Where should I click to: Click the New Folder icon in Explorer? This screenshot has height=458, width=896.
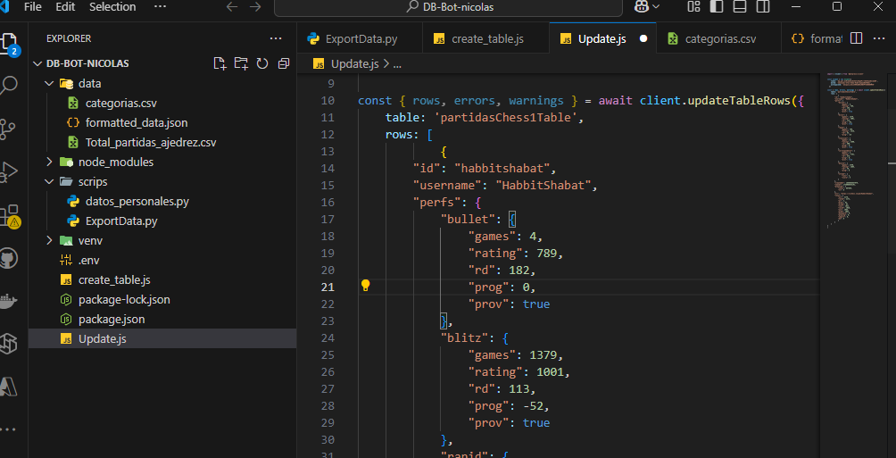[x=241, y=63]
